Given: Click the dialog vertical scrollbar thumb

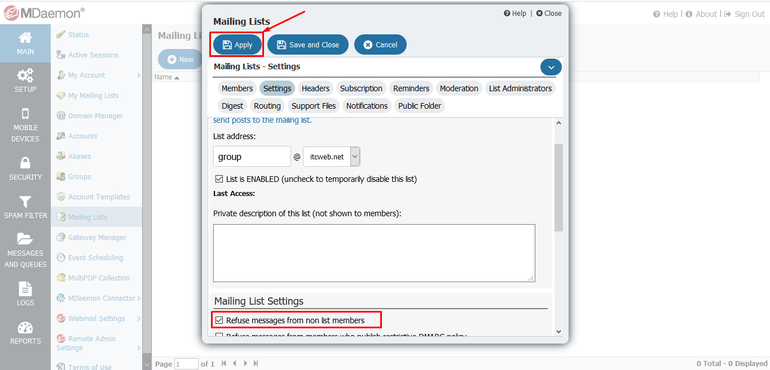Looking at the screenshot, I should click(558, 188).
